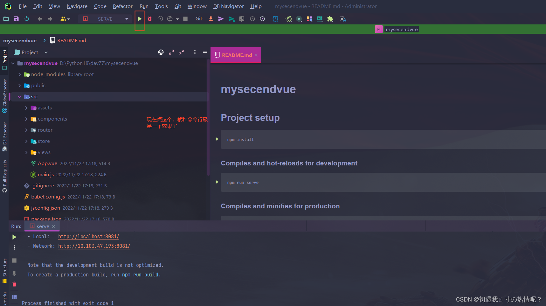Rollback changes with the revert icon

[262, 19]
